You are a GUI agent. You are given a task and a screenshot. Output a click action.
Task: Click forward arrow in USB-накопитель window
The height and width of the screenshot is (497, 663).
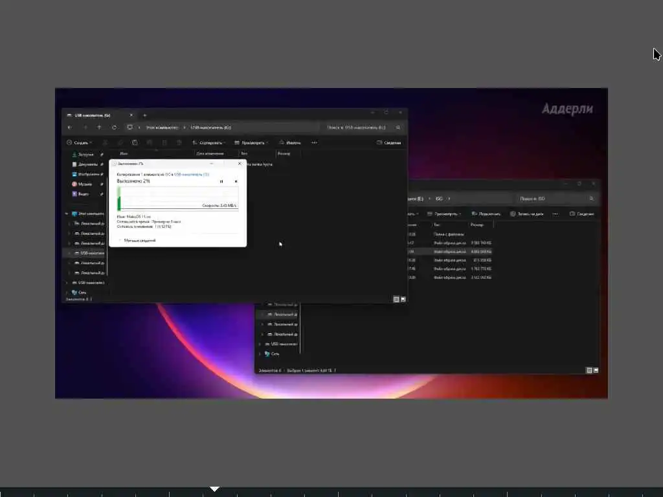click(85, 127)
